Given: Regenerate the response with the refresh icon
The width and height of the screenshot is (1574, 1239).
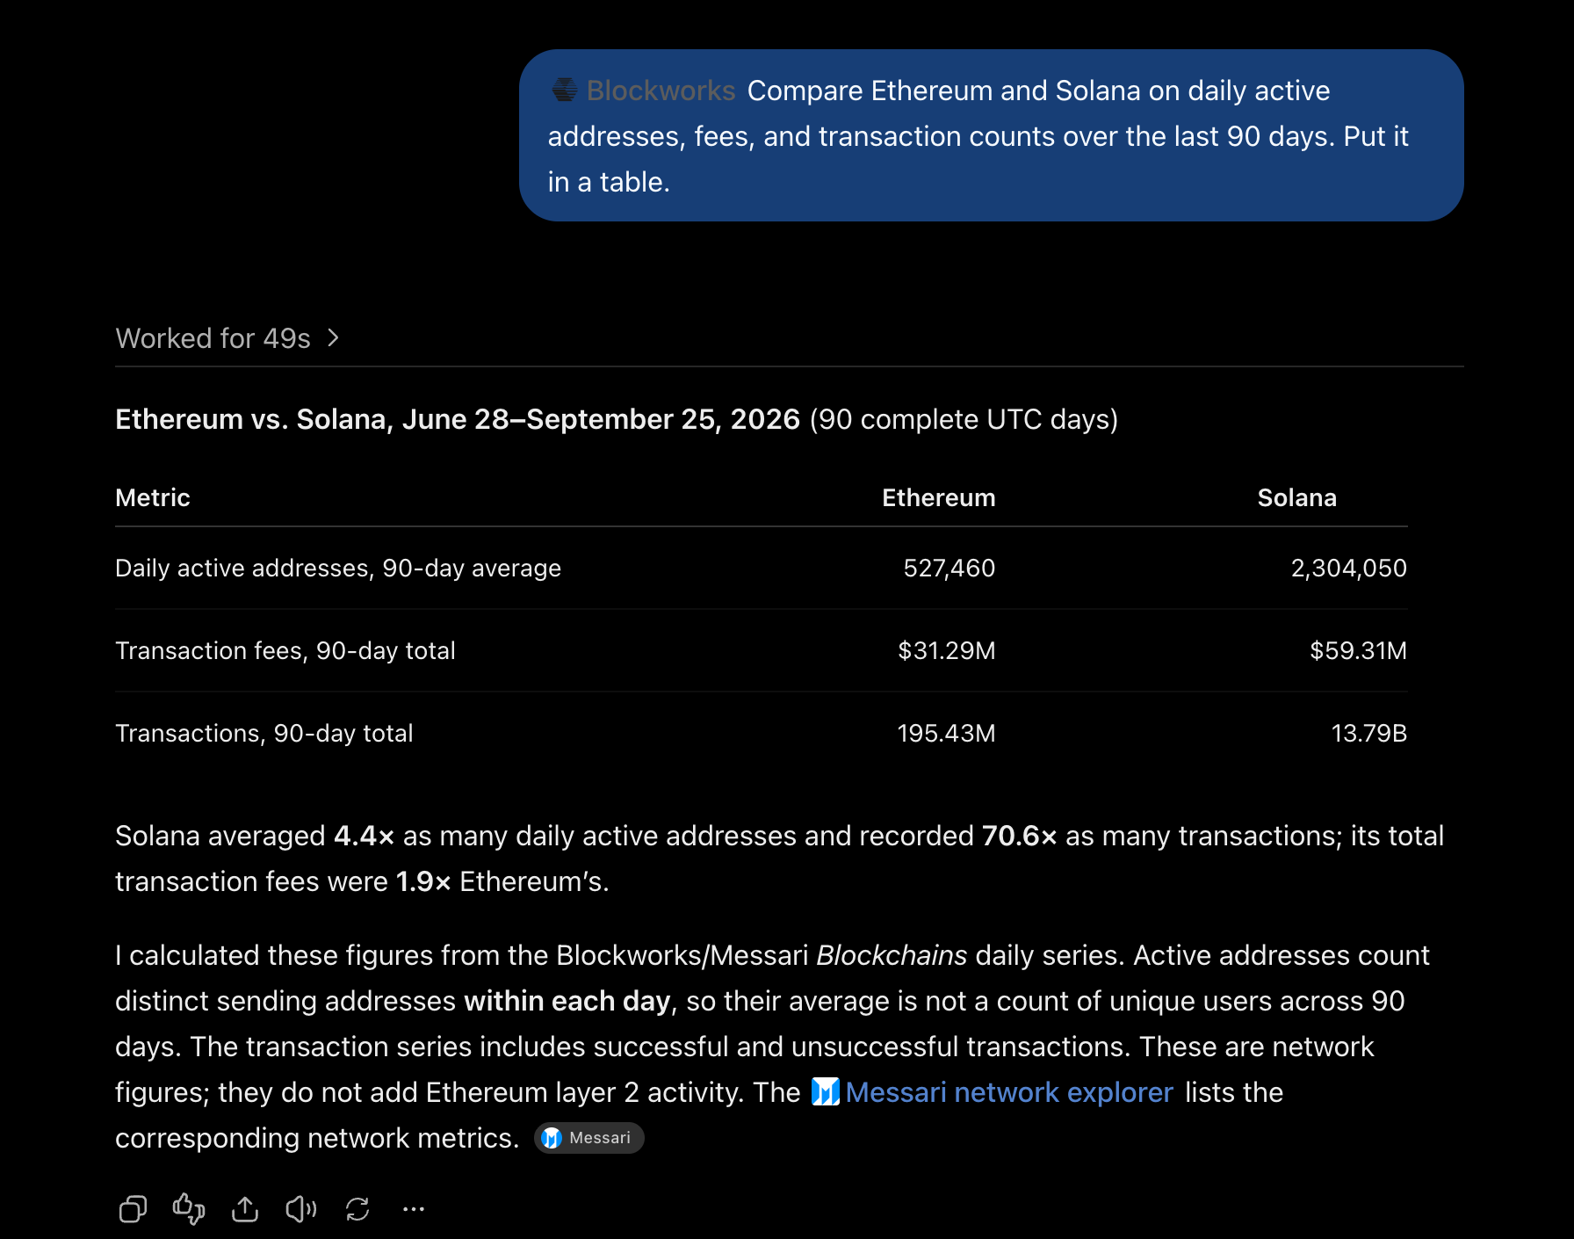Looking at the screenshot, I should pos(357,1209).
